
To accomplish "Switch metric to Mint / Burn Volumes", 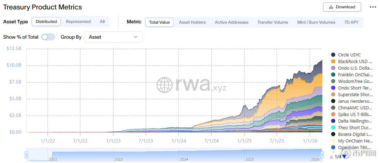I will pos(316,22).
